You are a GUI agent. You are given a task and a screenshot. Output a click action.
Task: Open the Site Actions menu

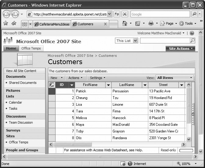[181, 49]
